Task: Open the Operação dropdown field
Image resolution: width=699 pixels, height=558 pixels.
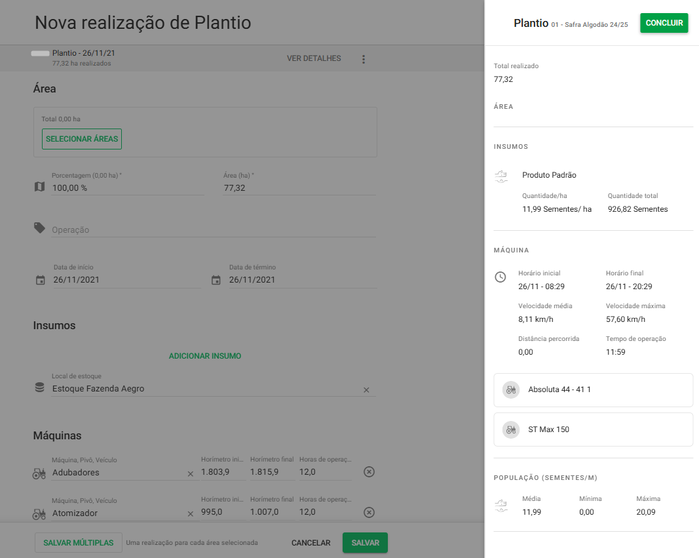Action: 213,230
